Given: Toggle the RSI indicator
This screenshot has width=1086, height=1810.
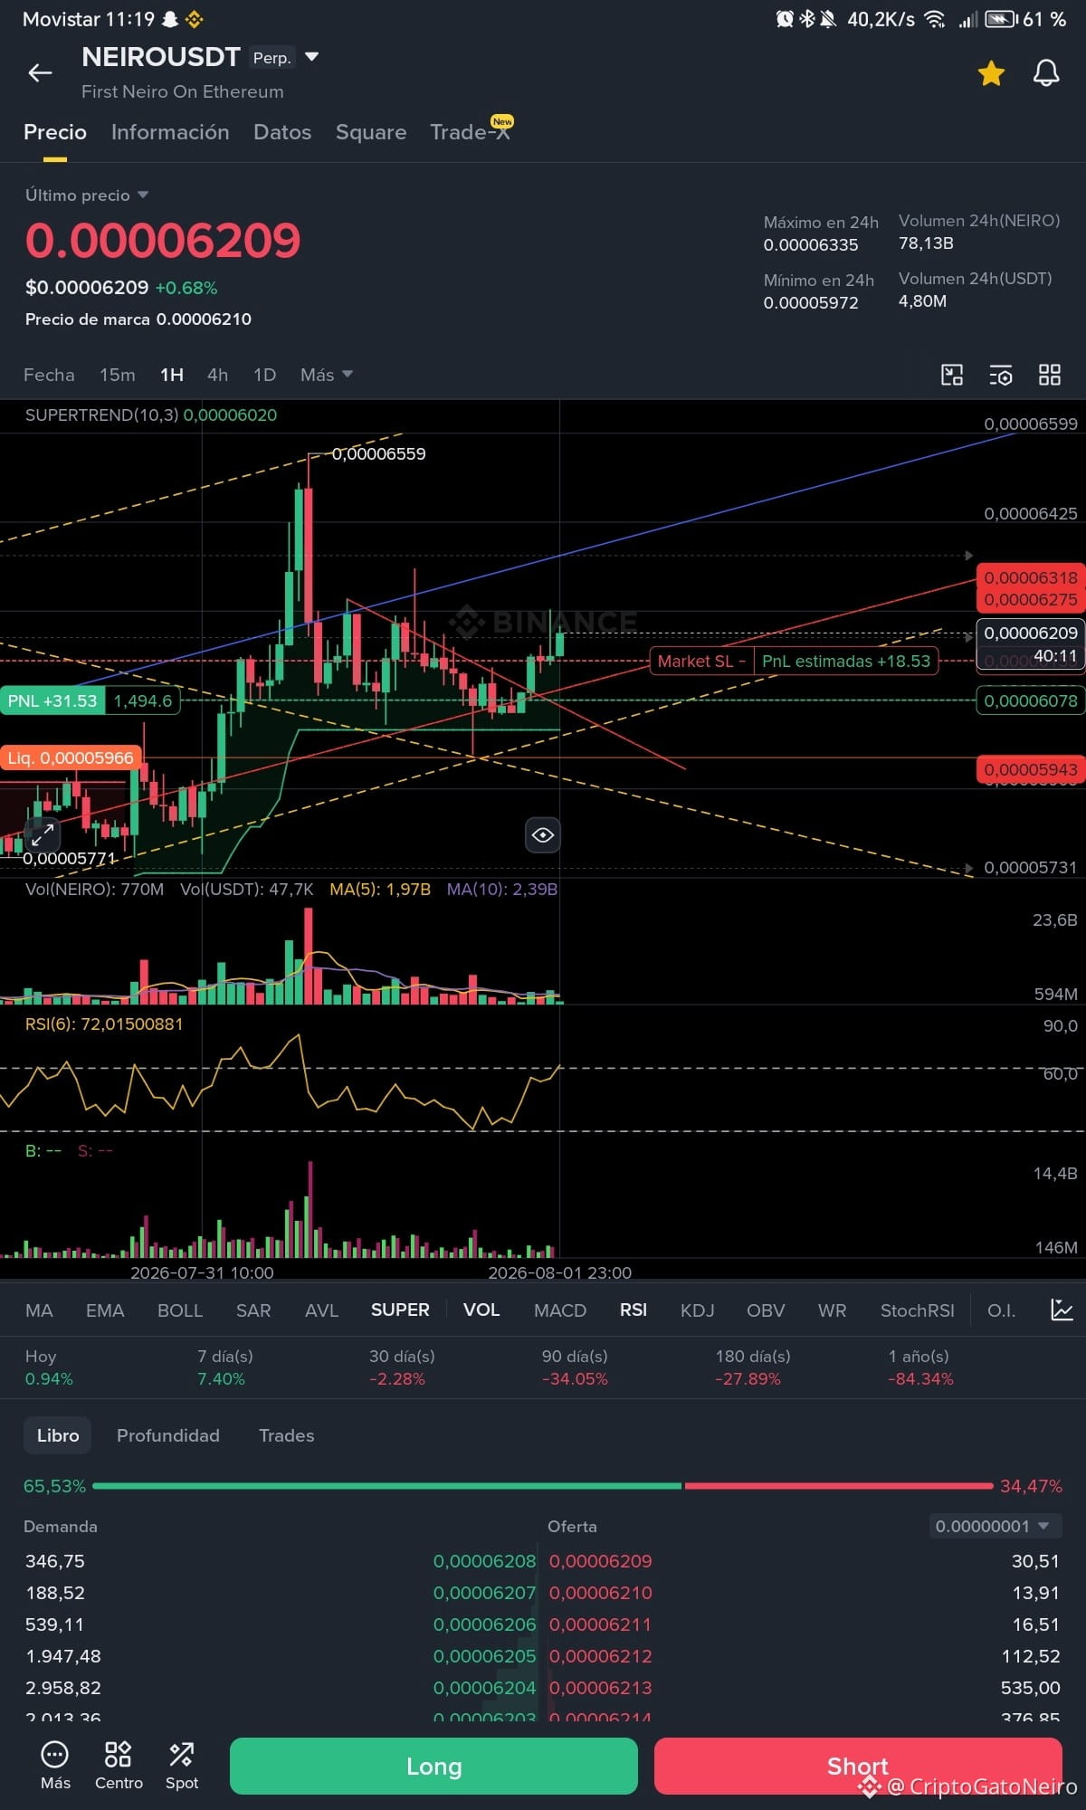Looking at the screenshot, I should [x=633, y=1310].
